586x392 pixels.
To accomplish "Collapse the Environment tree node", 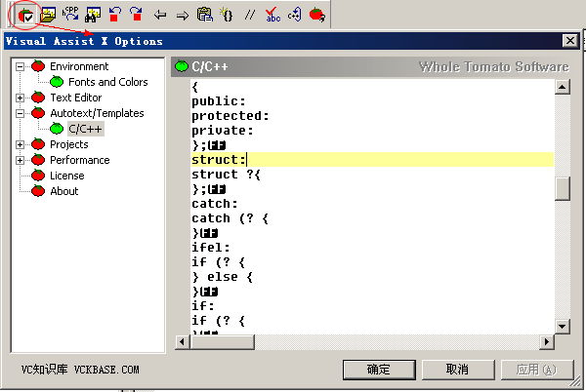I will click(x=20, y=66).
